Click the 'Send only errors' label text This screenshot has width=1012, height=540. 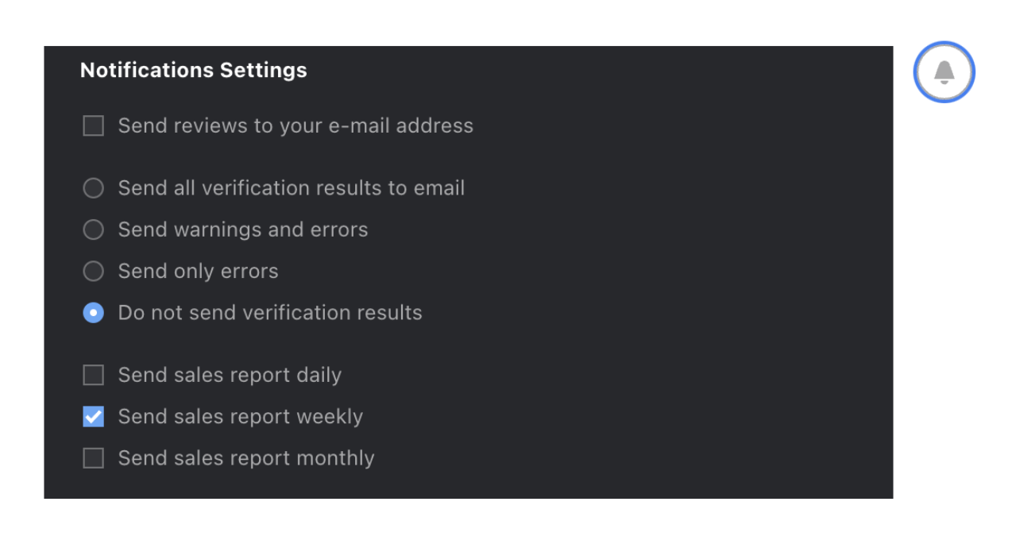click(x=199, y=271)
